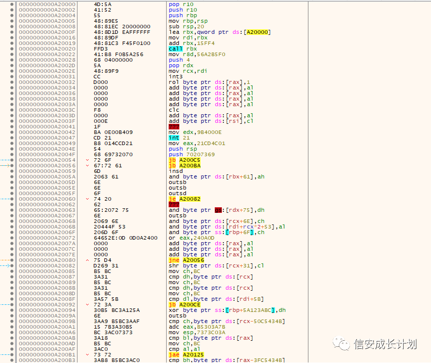Select the 'mov edx,9B4000E' instruction
This screenshot has height=363, width=431.
tap(195, 132)
